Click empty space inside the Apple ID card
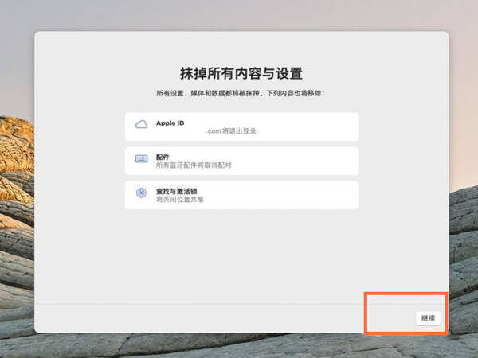 pos(305,126)
